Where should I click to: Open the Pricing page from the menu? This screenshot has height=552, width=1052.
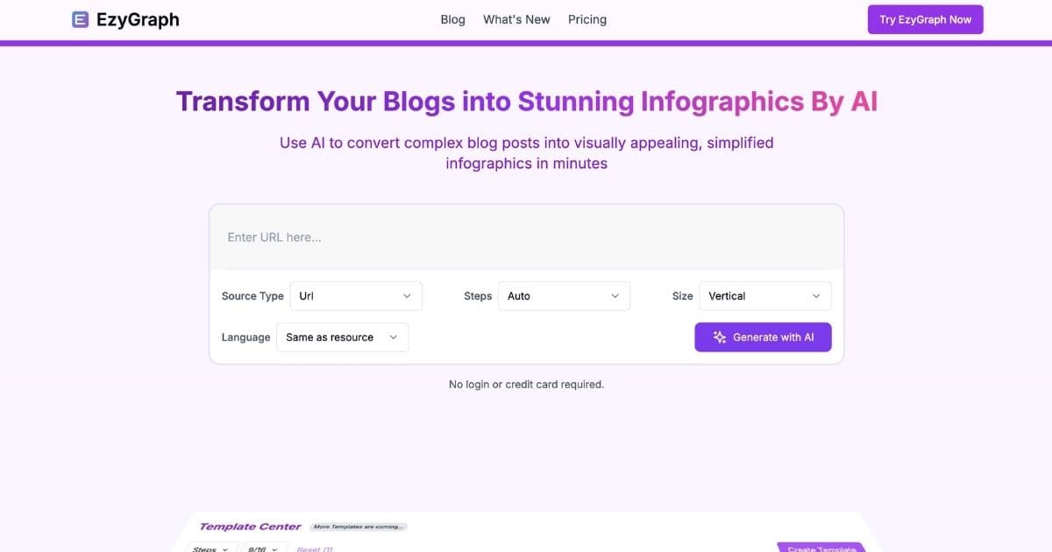pos(586,18)
